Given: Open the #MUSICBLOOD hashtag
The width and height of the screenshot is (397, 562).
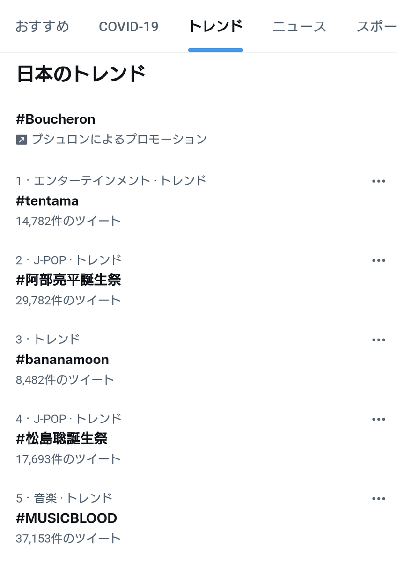Looking at the screenshot, I should pyautogui.click(x=65, y=518).
